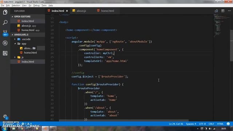Click the about.js file icon under Open Editors
Viewport: 233px width, 131px height.
pyautogui.click(x=19, y=26)
